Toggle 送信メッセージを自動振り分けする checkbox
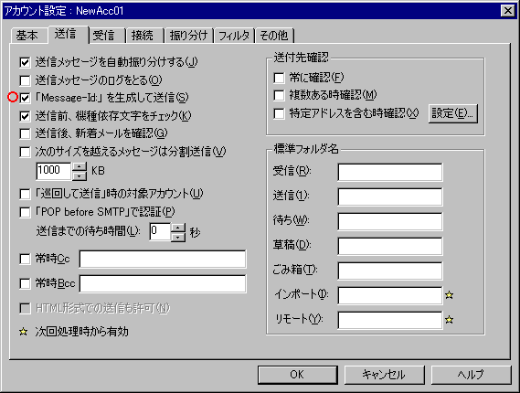Viewport: 520px width, 393px height. point(25,62)
